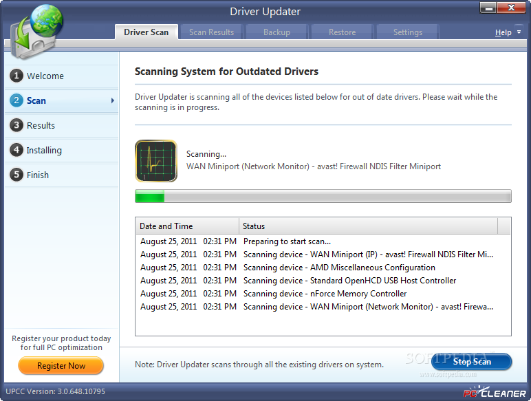Open the Help menu
The width and height of the screenshot is (531, 401).
[503, 32]
